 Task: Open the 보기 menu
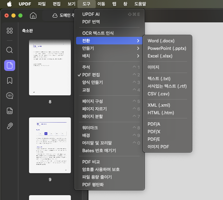[71, 4]
